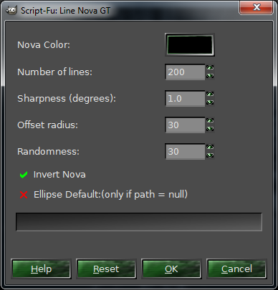Open the Nova Color swatch picker
The width and height of the screenshot is (278, 290).
click(x=190, y=45)
